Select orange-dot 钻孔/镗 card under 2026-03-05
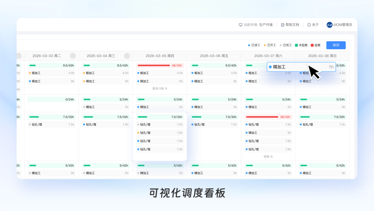Screen dimensions: 374x211 tap(160, 133)
